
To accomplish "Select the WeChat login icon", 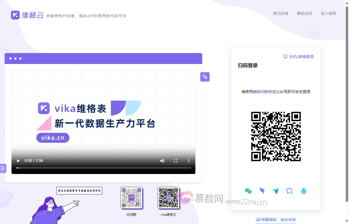I will [x=248, y=191].
